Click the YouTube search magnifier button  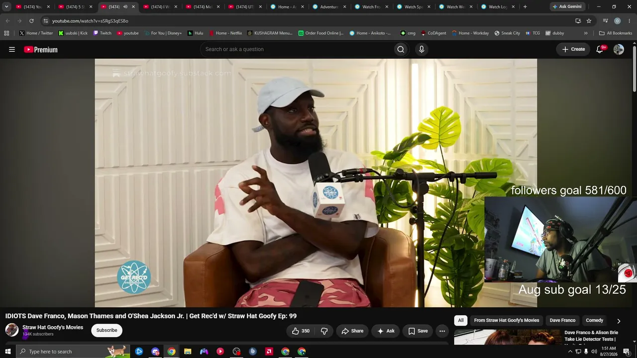(401, 49)
